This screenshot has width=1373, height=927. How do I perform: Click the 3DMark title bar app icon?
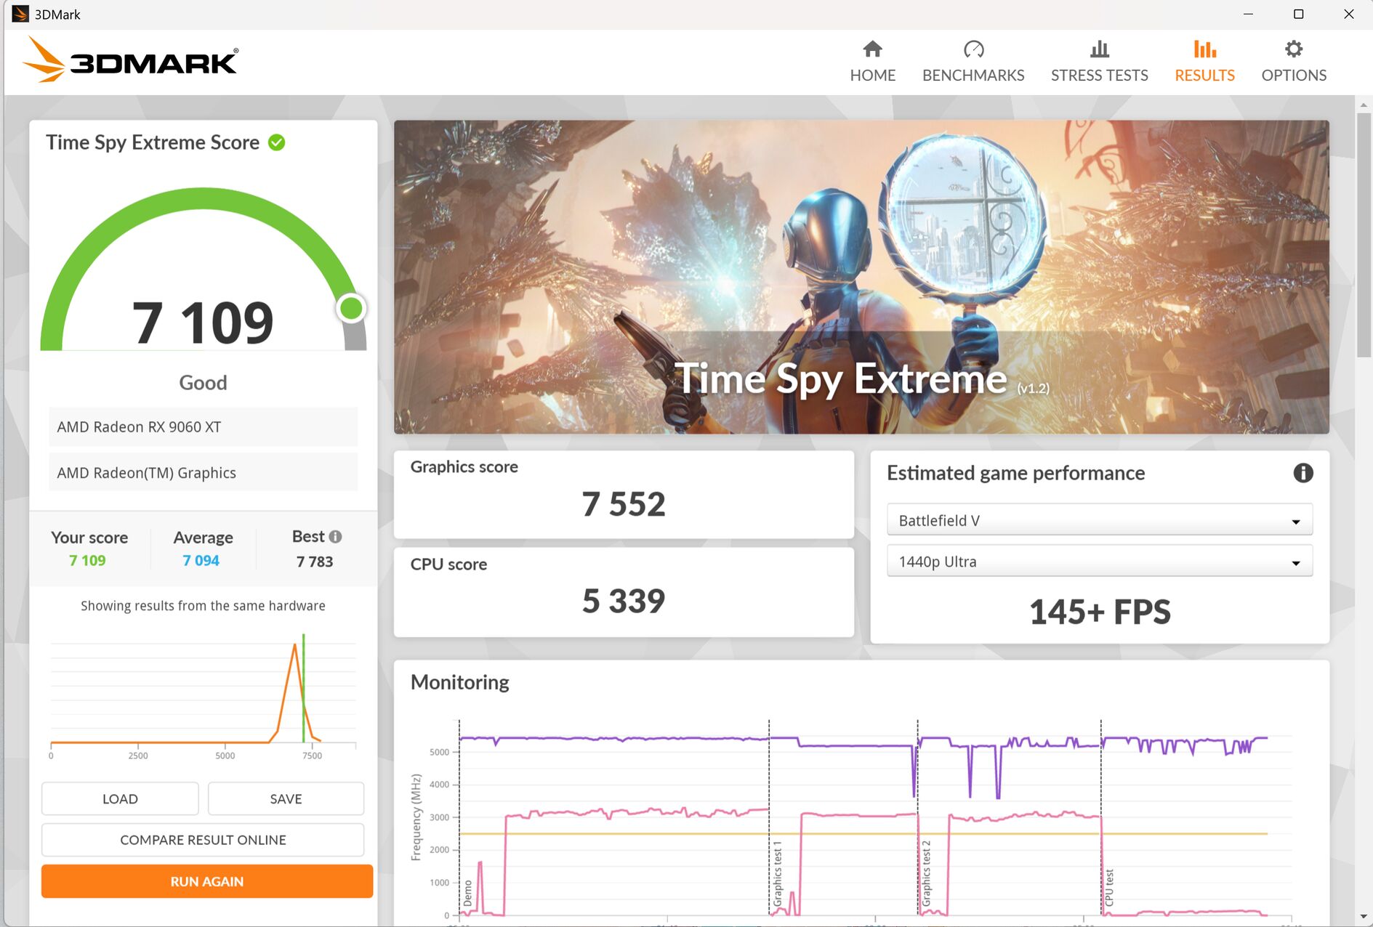[20, 14]
